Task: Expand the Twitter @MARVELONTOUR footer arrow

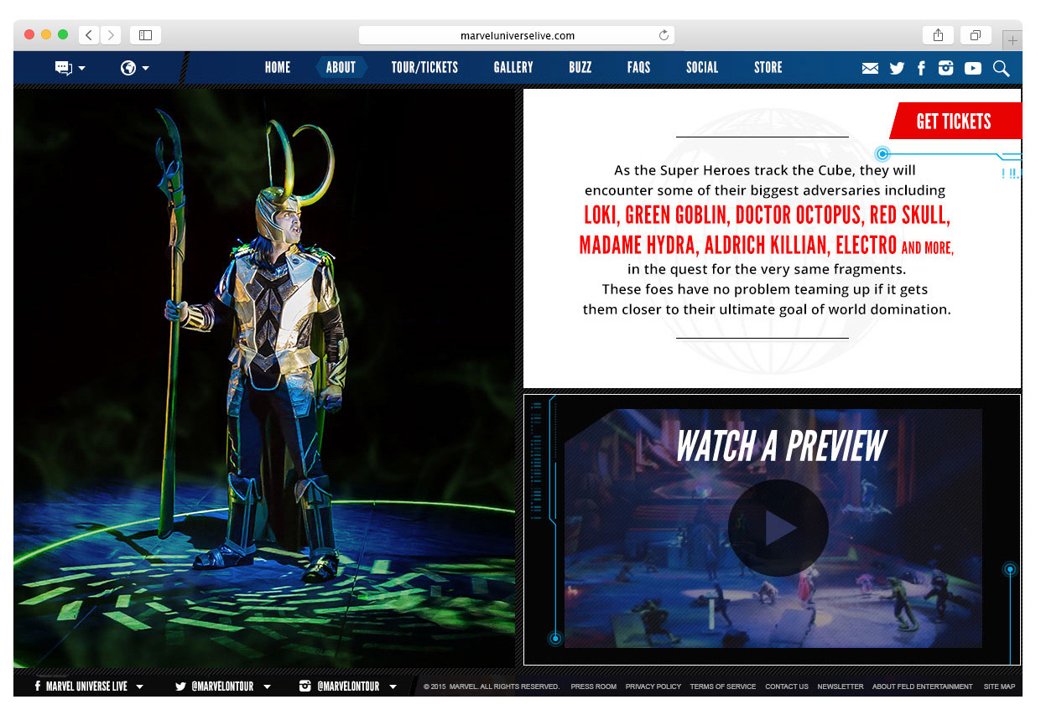Action: (x=267, y=687)
